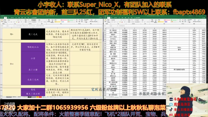Select the 'T0-' tier cell
This screenshot has width=208, height=117.
click(x=12, y=34)
